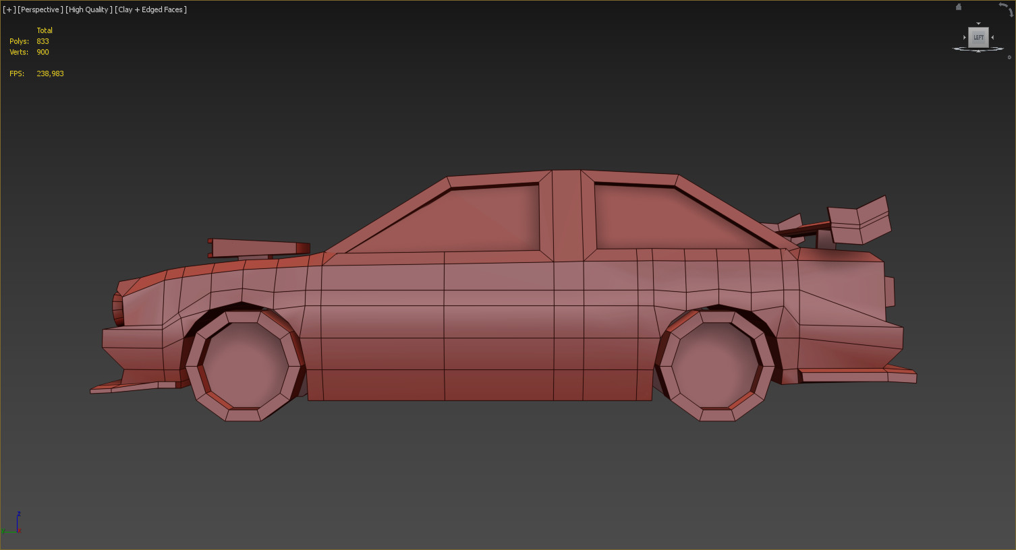Open the [+] general viewport menu
The height and width of the screenshot is (550, 1016).
coord(9,9)
